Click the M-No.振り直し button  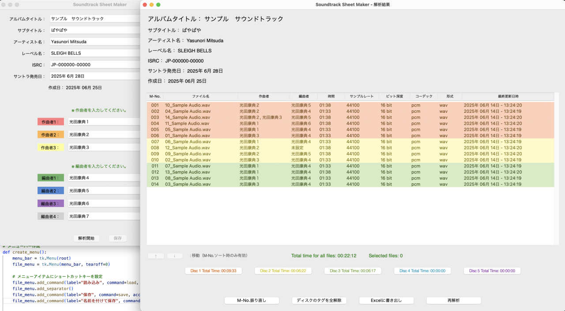[252, 300]
